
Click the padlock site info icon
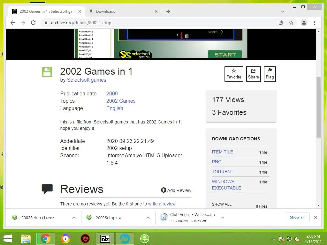[x=46, y=23]
